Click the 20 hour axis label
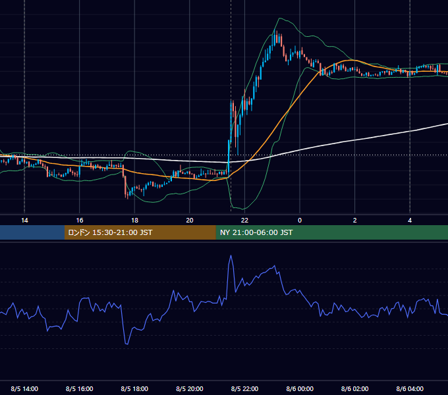 (x=190, y=221)
